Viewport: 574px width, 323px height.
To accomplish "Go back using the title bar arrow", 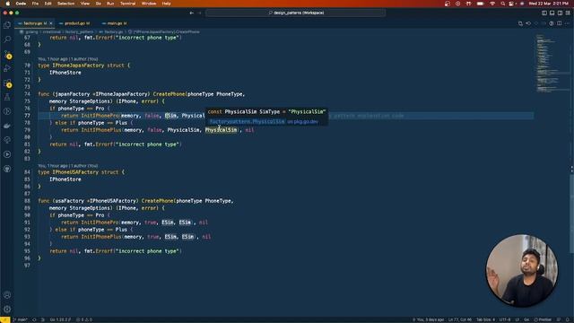I will point(191,13).
